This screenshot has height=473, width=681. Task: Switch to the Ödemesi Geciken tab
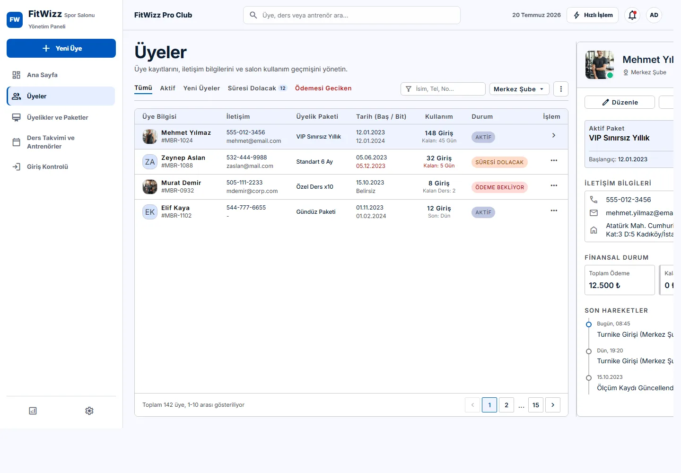pyautogui.click(x=323, y=88)
